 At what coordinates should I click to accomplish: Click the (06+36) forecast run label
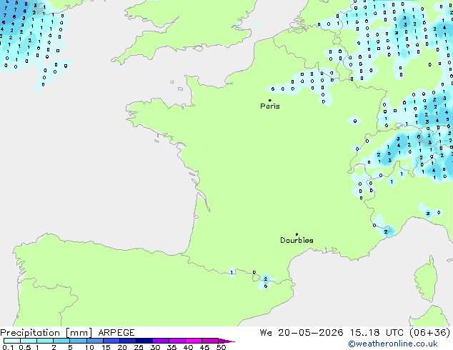(429, 333)
